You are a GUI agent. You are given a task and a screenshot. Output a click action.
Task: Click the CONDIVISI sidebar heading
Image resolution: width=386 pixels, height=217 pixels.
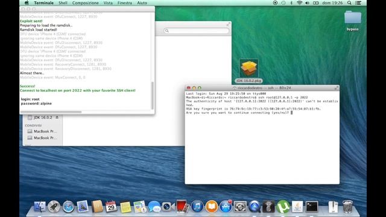click(33, 125)
